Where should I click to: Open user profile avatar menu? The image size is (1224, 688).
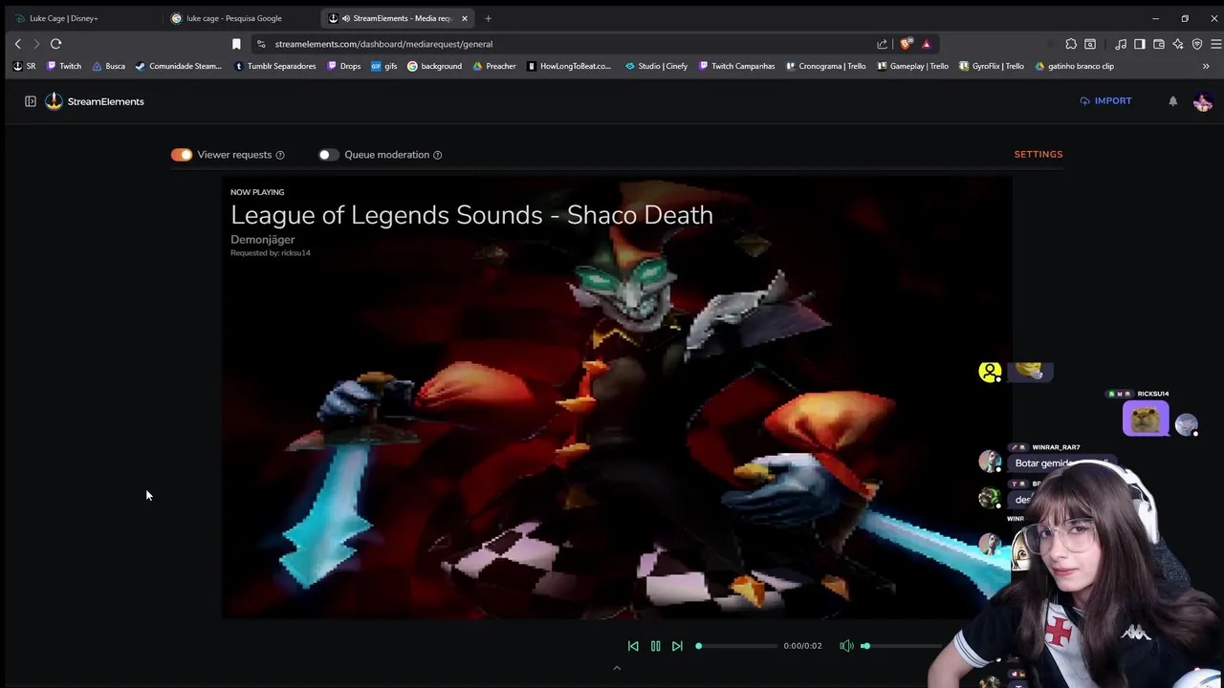[x=1203, y=101]
